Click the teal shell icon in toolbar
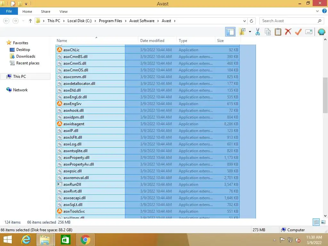328x246 pixels. pyautogui.click(x=322, y=32)
